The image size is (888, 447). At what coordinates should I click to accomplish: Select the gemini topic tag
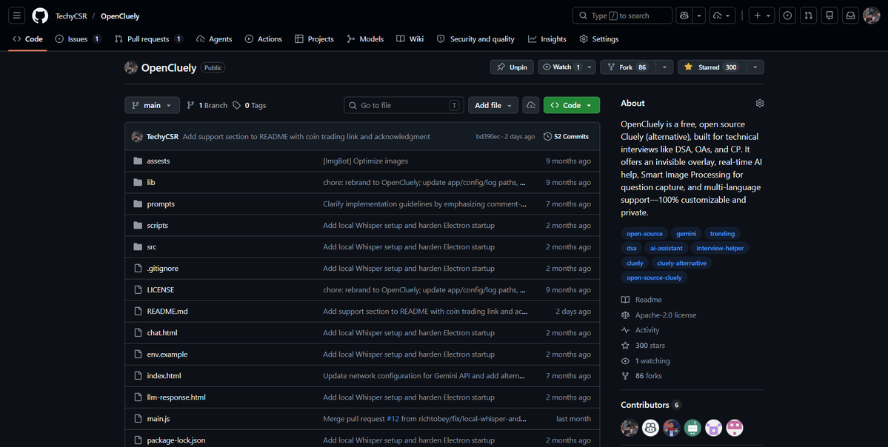tap(687, 234)
